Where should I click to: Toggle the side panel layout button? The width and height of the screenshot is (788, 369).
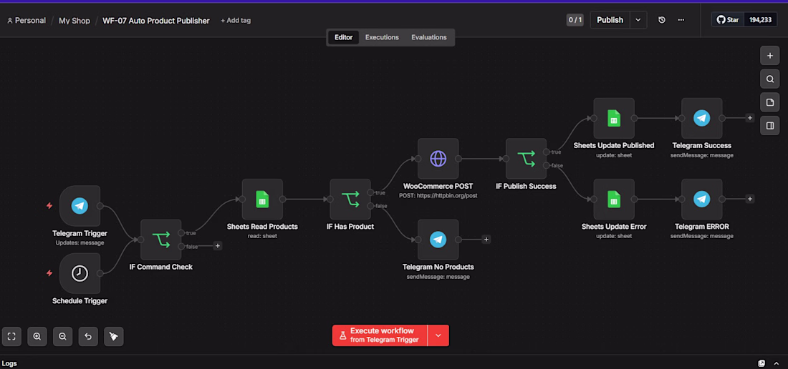coord(770,126)
